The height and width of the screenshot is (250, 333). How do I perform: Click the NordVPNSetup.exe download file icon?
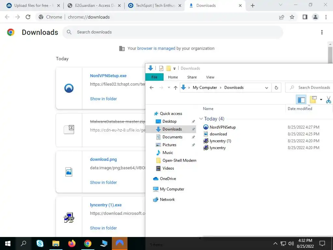(x=69, y=88)
